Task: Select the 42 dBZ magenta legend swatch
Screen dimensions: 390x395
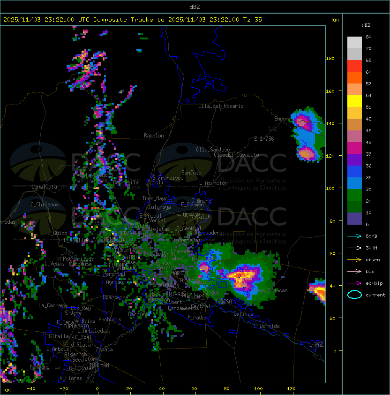Action: pyautogui.click(x=354, y=148)
